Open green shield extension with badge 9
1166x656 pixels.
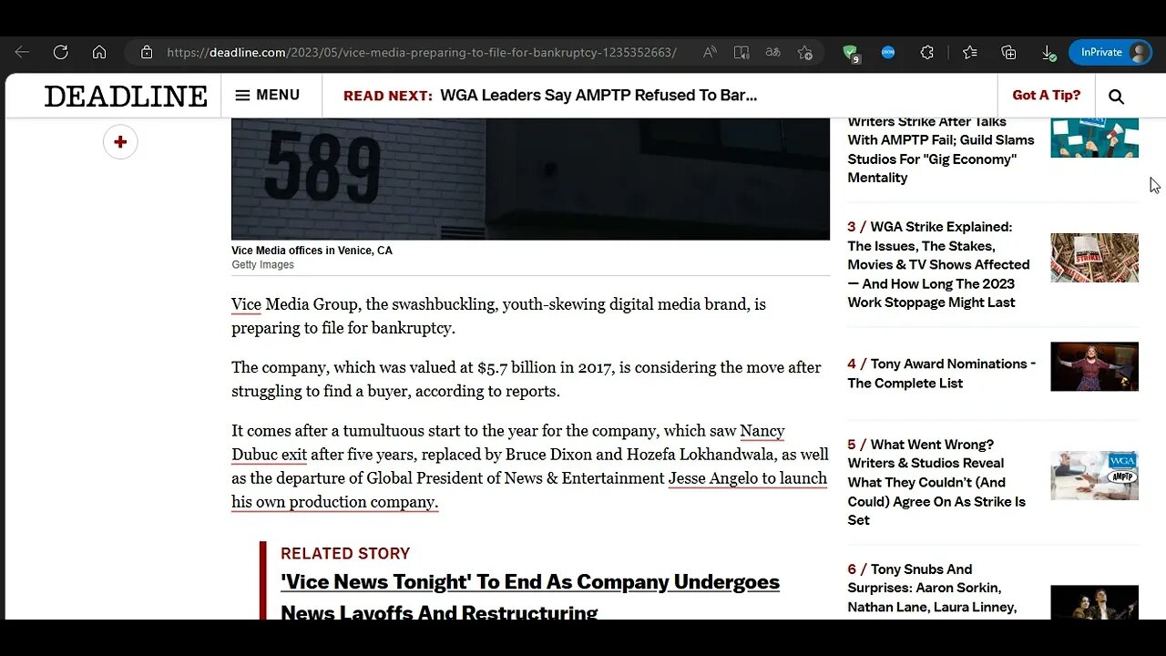[x=850, y=53]
